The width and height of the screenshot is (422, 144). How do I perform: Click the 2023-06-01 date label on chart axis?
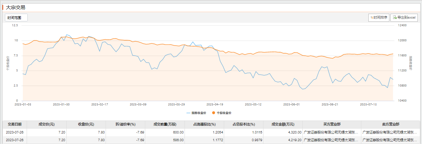point(292,104)
